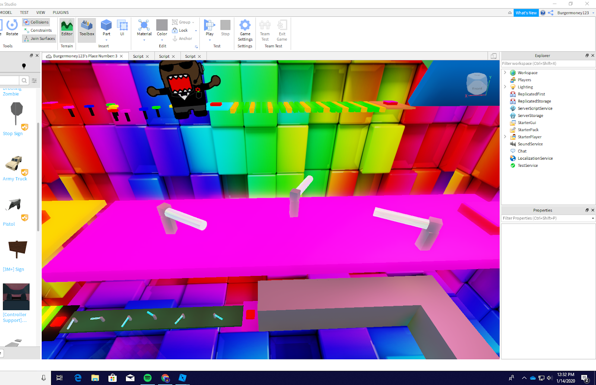
Task: Open the Windows notification center
Action: (585, 378)
